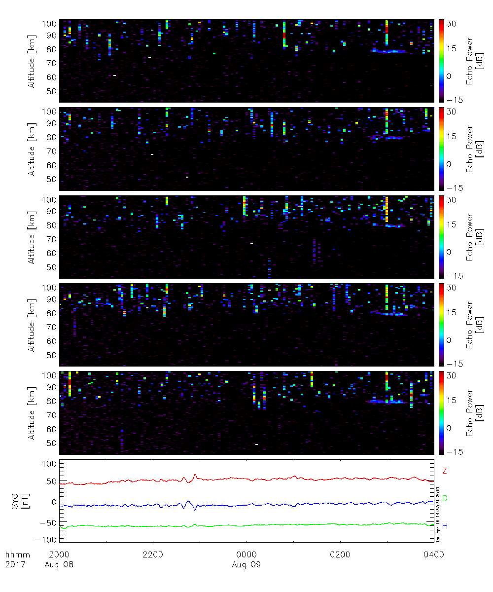This screenshot has width=493, height=592.
Task: Click the third panel's 100 km altitude tick
Action: point(49,199)
